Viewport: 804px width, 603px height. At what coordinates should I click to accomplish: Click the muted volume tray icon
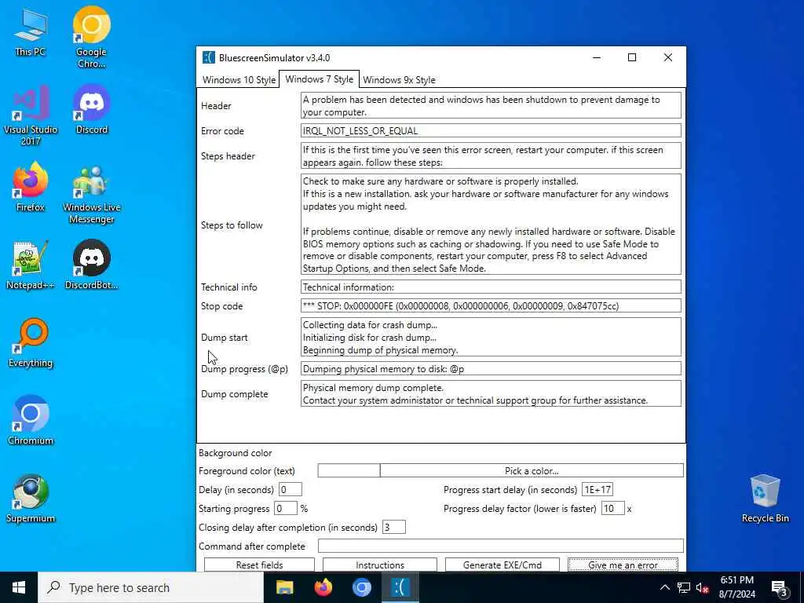[702, 587]
